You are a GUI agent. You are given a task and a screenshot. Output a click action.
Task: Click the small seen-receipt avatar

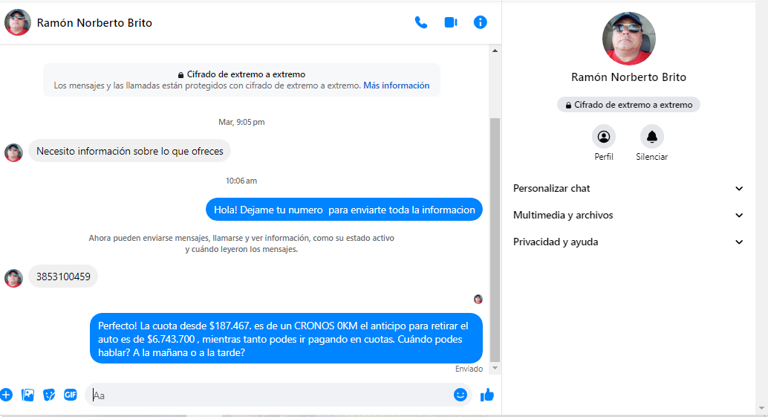pos(478,299)
